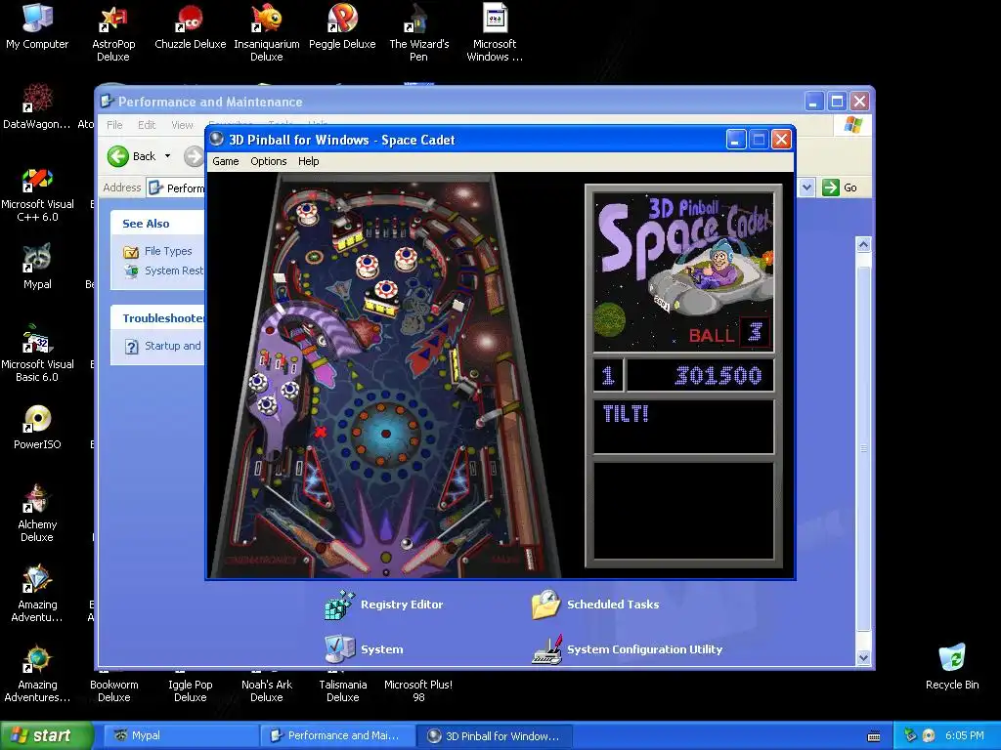
Task: Click the forward arrow in Performance window
Action: [194, 156]
